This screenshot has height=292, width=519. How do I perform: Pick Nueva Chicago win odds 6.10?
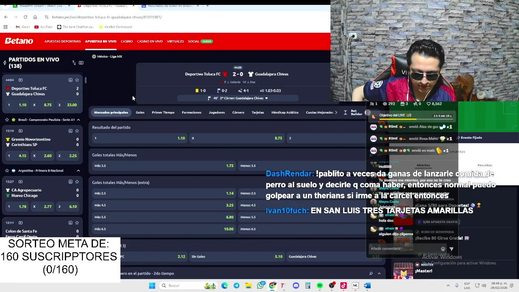(x=68, y=206)
